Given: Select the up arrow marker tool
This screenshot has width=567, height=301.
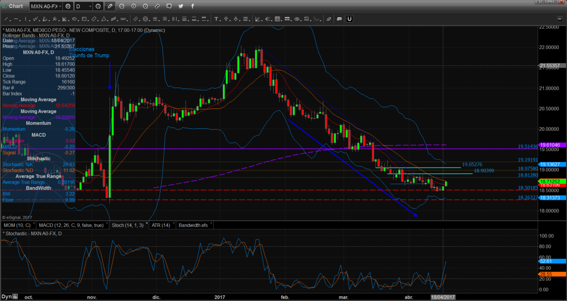Looking at the screenshot, I should point(226,19).
